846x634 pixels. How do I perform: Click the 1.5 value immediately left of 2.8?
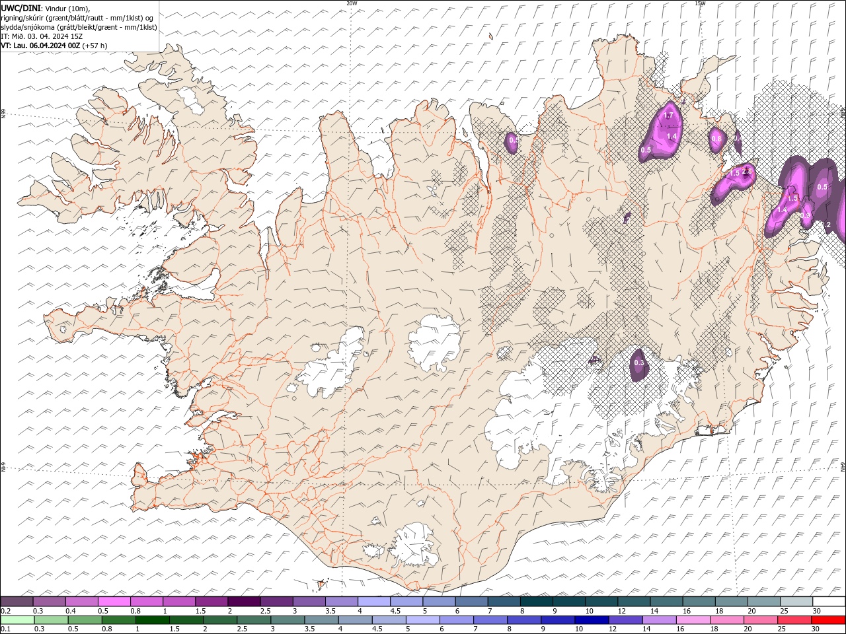click(x=734, y=173)
